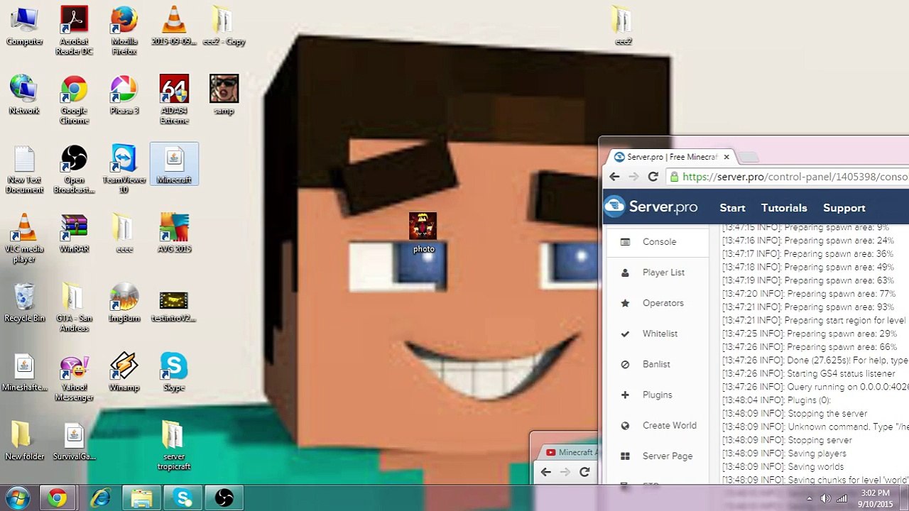Launch ImgBurn desktop shortcut
The height and width of the screenshot is (511, 909).
coord(124,302)
